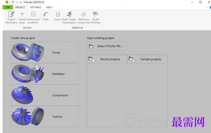The image size is (211, 133).
Task: Create a new Ventilator project
Action: click(x=45, y=74)
